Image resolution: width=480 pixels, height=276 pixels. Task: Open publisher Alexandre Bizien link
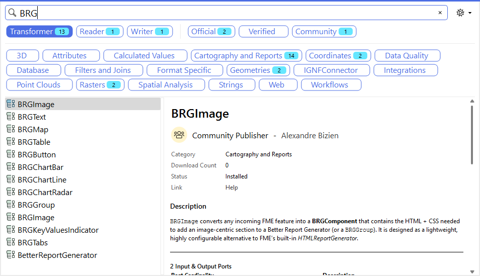(x=310, y=136)
